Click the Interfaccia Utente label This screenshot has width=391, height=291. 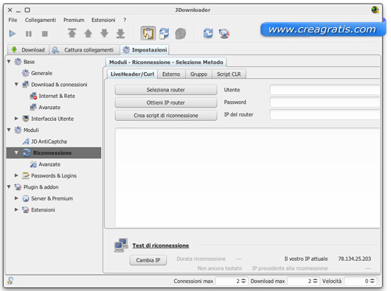tap(52, 119)
